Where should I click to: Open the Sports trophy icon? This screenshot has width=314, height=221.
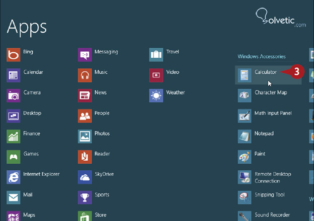[85, 197]
